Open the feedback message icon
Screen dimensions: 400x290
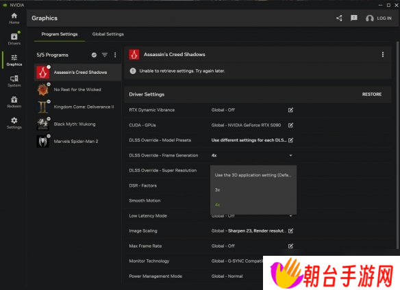point(354,18)
